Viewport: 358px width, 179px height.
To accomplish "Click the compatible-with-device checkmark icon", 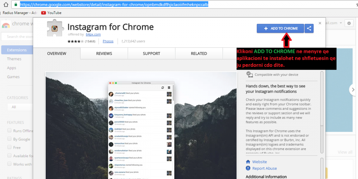I will click(x=249, y=74).
